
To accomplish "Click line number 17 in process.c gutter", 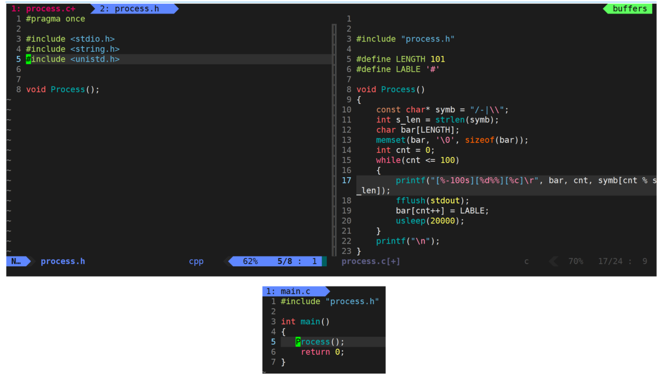I will [347, 181].
